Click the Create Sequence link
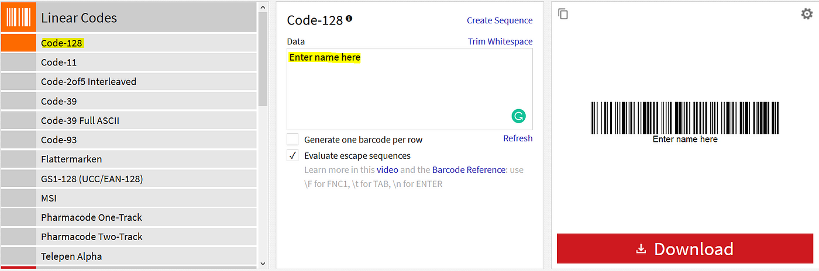Screen dimensions: 819x271 500,20
